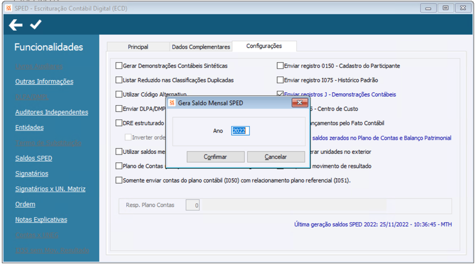Switch to the Principal tab

coord(138,47)
